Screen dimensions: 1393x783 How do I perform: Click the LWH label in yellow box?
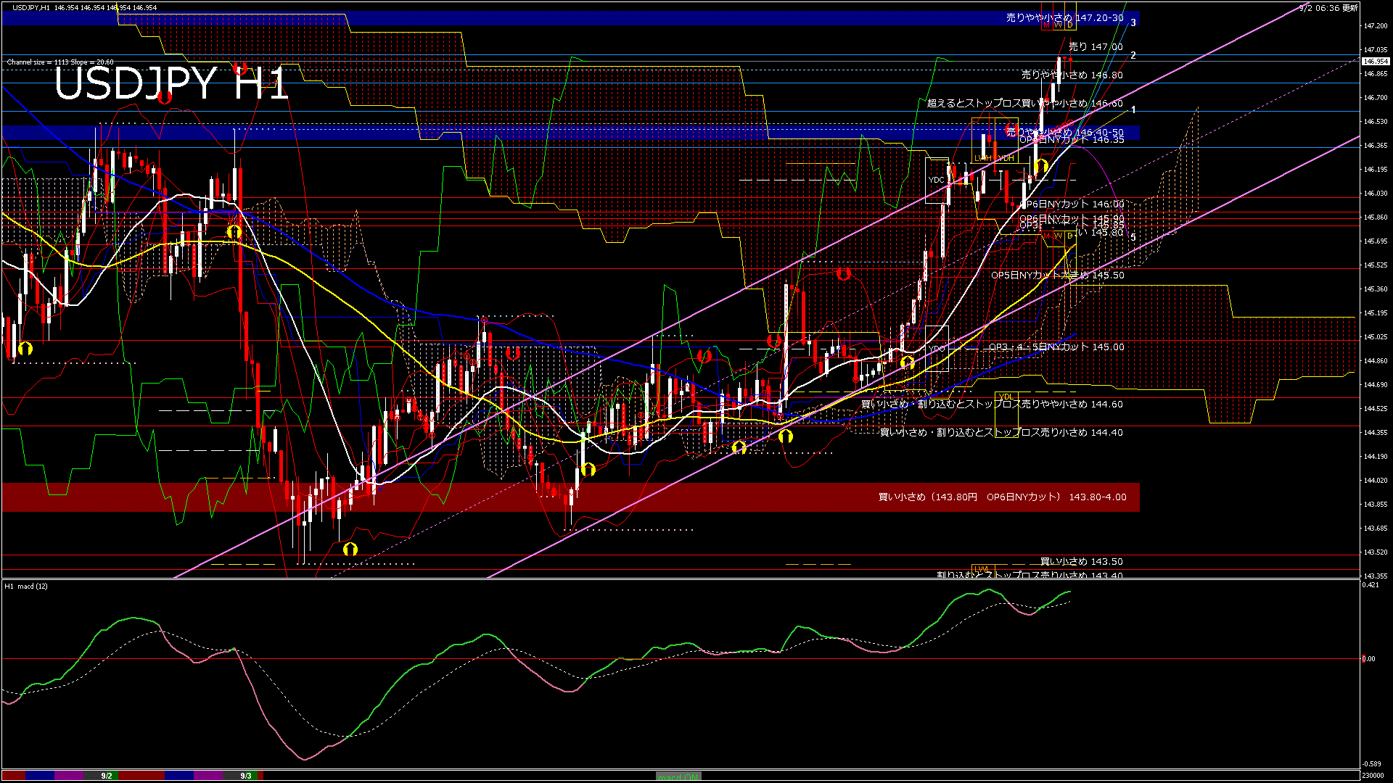point(982,158)
